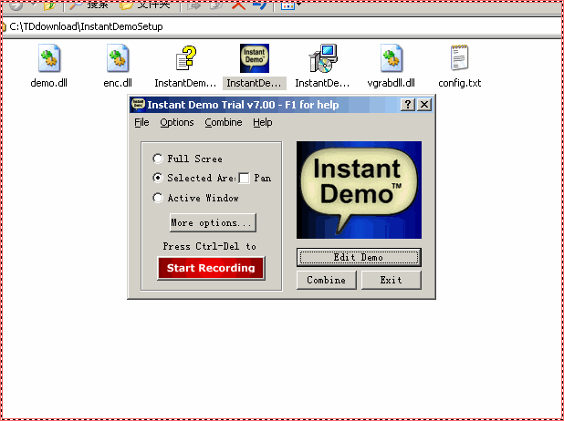Click the 'Press Ctrl-Del to' hint text

[210, 246]
